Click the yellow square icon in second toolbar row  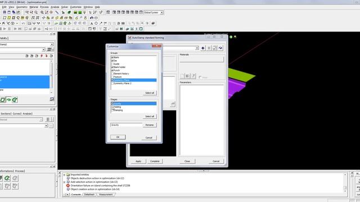coord(9,18)
